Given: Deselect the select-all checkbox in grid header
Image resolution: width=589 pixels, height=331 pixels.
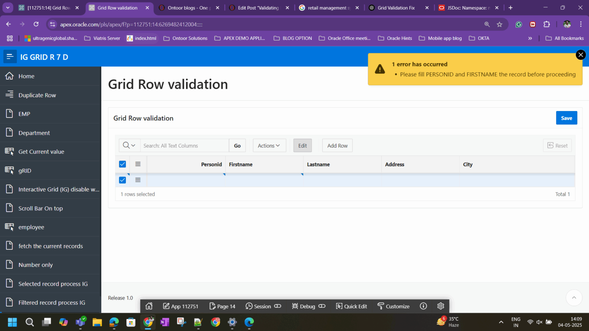Looking at the screenshot, I should (x=122, y=164).
